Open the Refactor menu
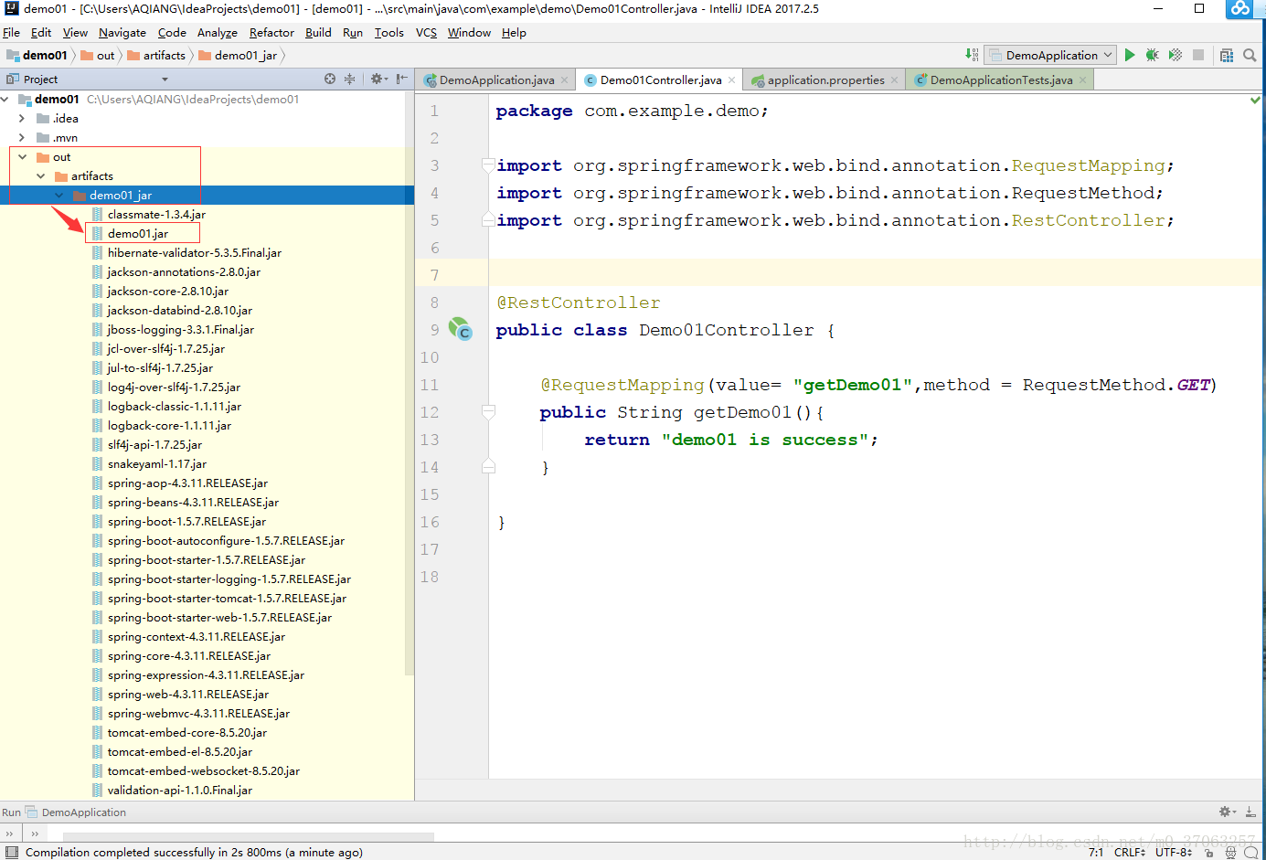 271,33
